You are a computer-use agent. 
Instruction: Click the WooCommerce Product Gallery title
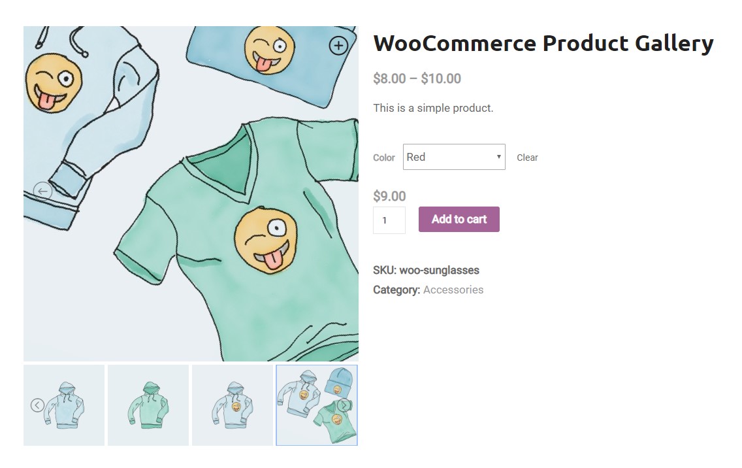pyautogui.click(x=543, y=43)
